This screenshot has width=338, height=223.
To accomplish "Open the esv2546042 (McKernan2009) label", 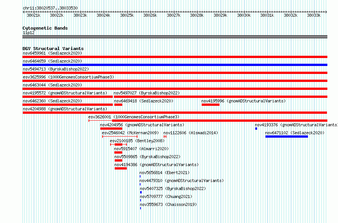I will (x=130, y=133).
